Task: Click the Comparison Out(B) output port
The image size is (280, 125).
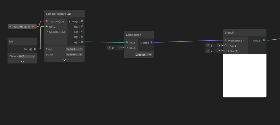Action: point(151,42)
